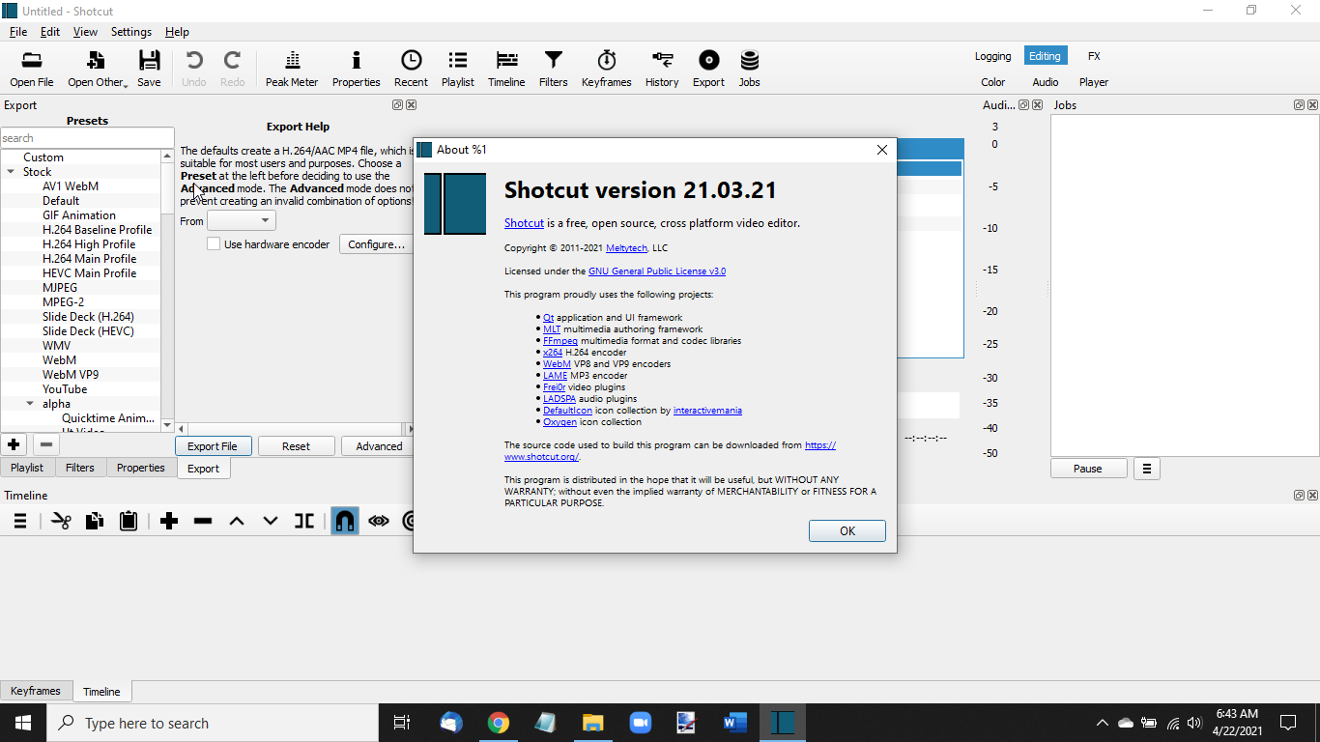Image resolution: width=1320 pixels, height=742 pixels.
Task: Open File Explorer from the taskbar
Action: click(x=593, y=723)
